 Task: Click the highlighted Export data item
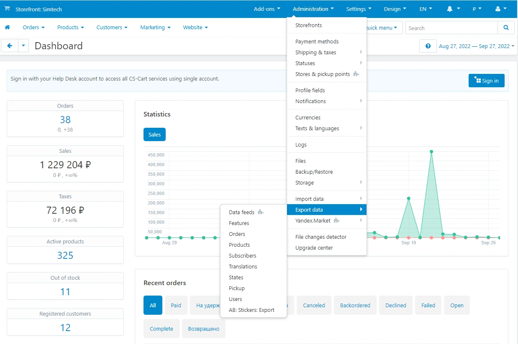327,210
